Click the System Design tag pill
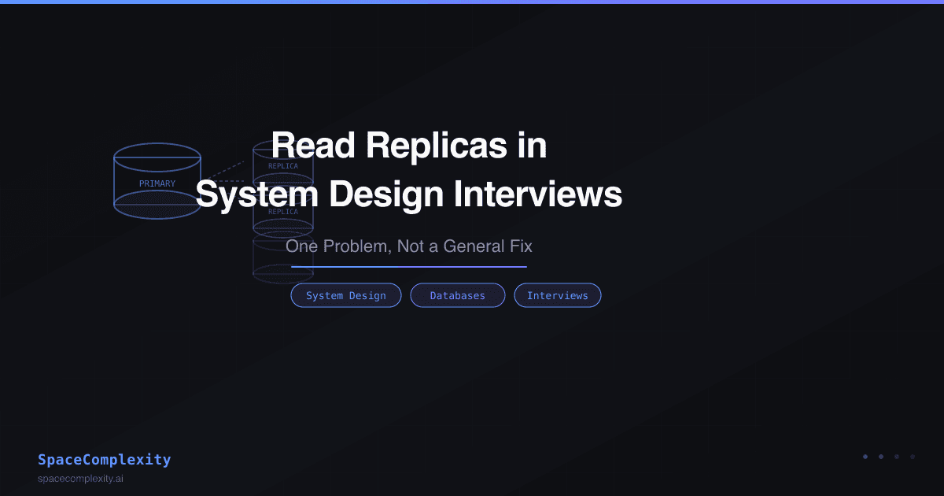944x496 pixels. click(346, 295)
